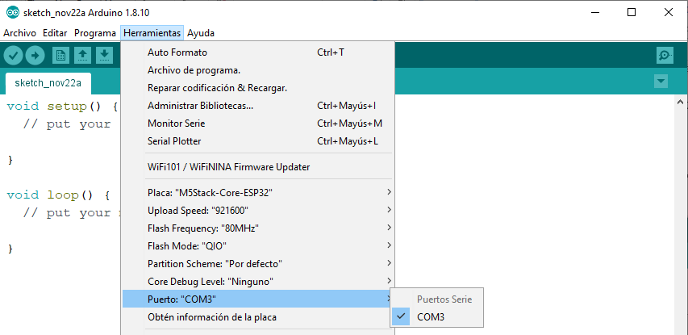
Task: Click the editor scrollbar up arrow
Action: [681, 102]
